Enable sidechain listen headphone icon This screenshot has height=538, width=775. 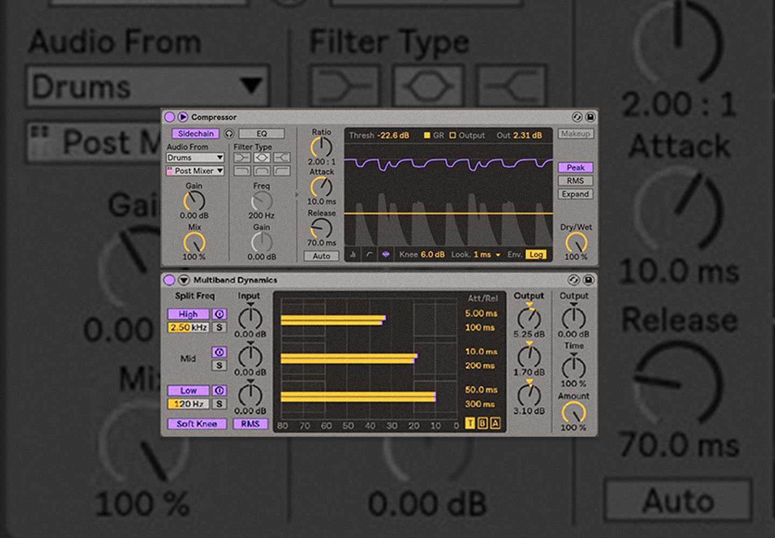click(229, 133)
